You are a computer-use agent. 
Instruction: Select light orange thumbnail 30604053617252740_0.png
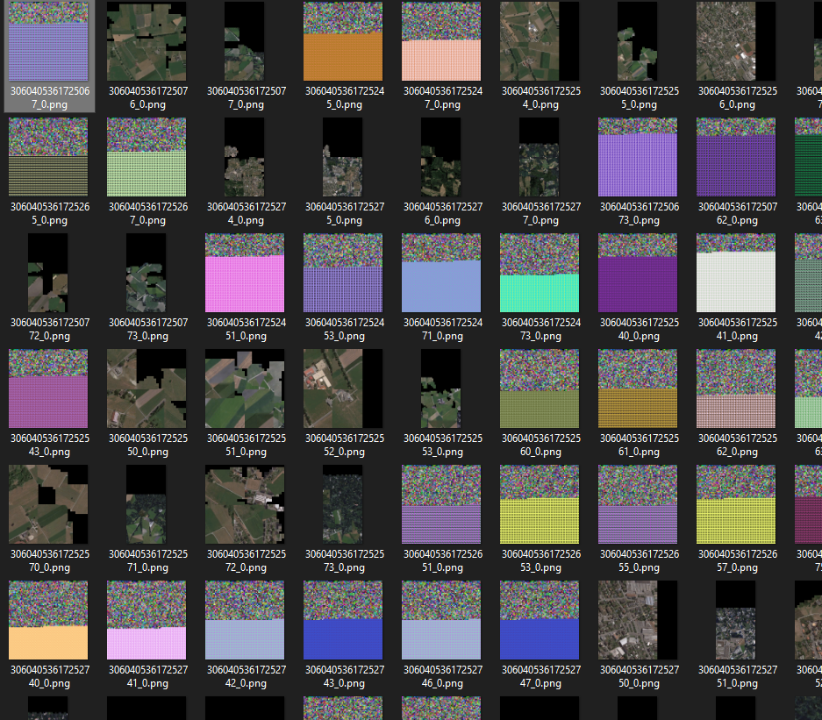tap(48, 620)
